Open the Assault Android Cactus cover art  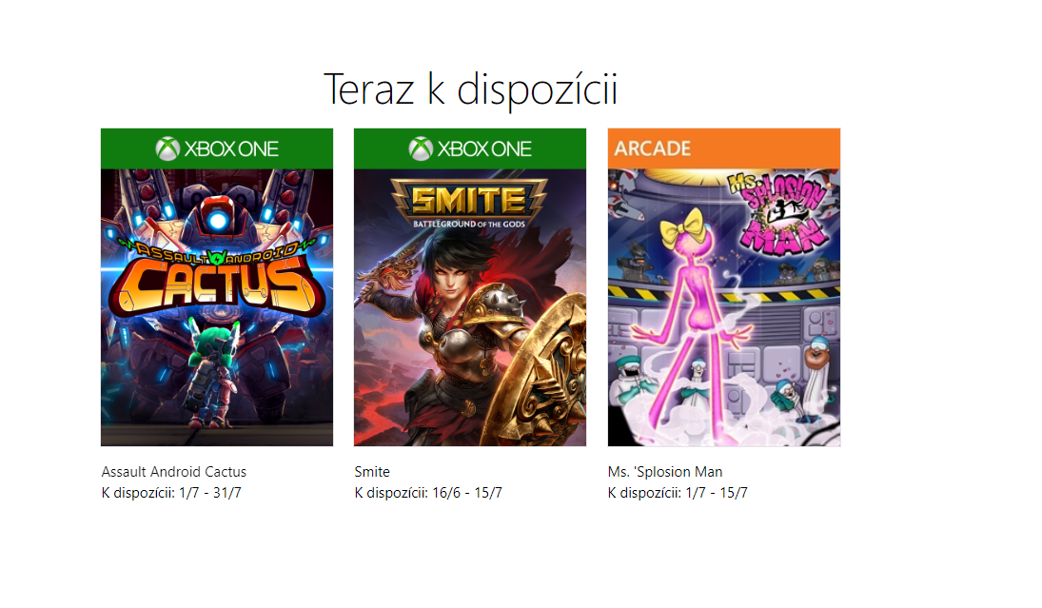[x=217, y=307]
